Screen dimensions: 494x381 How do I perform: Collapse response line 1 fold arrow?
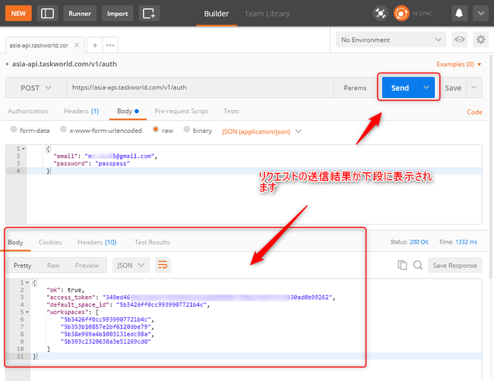coord(27,282)
